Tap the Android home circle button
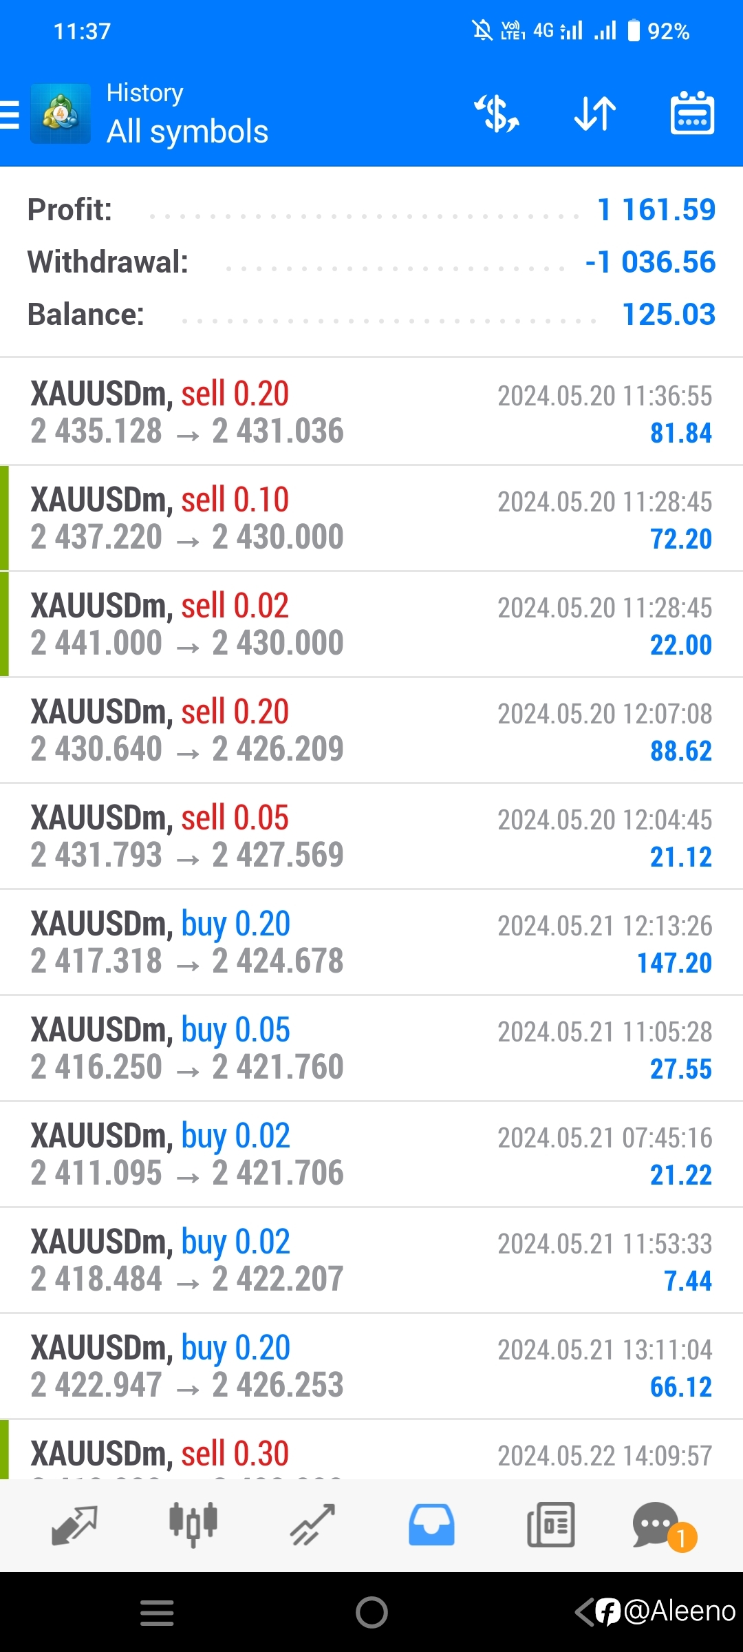743x1652 pixels. click(x=371, y=1612)
